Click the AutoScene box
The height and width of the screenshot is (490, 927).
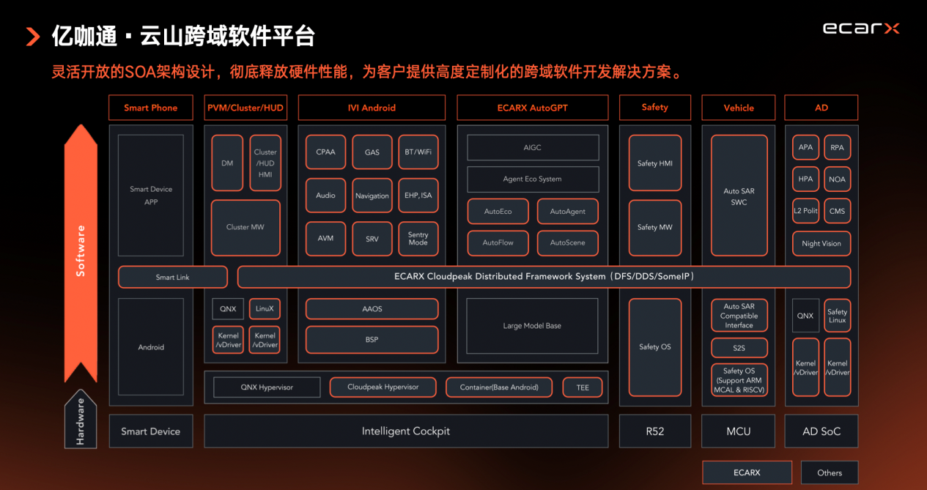point(568,243)
